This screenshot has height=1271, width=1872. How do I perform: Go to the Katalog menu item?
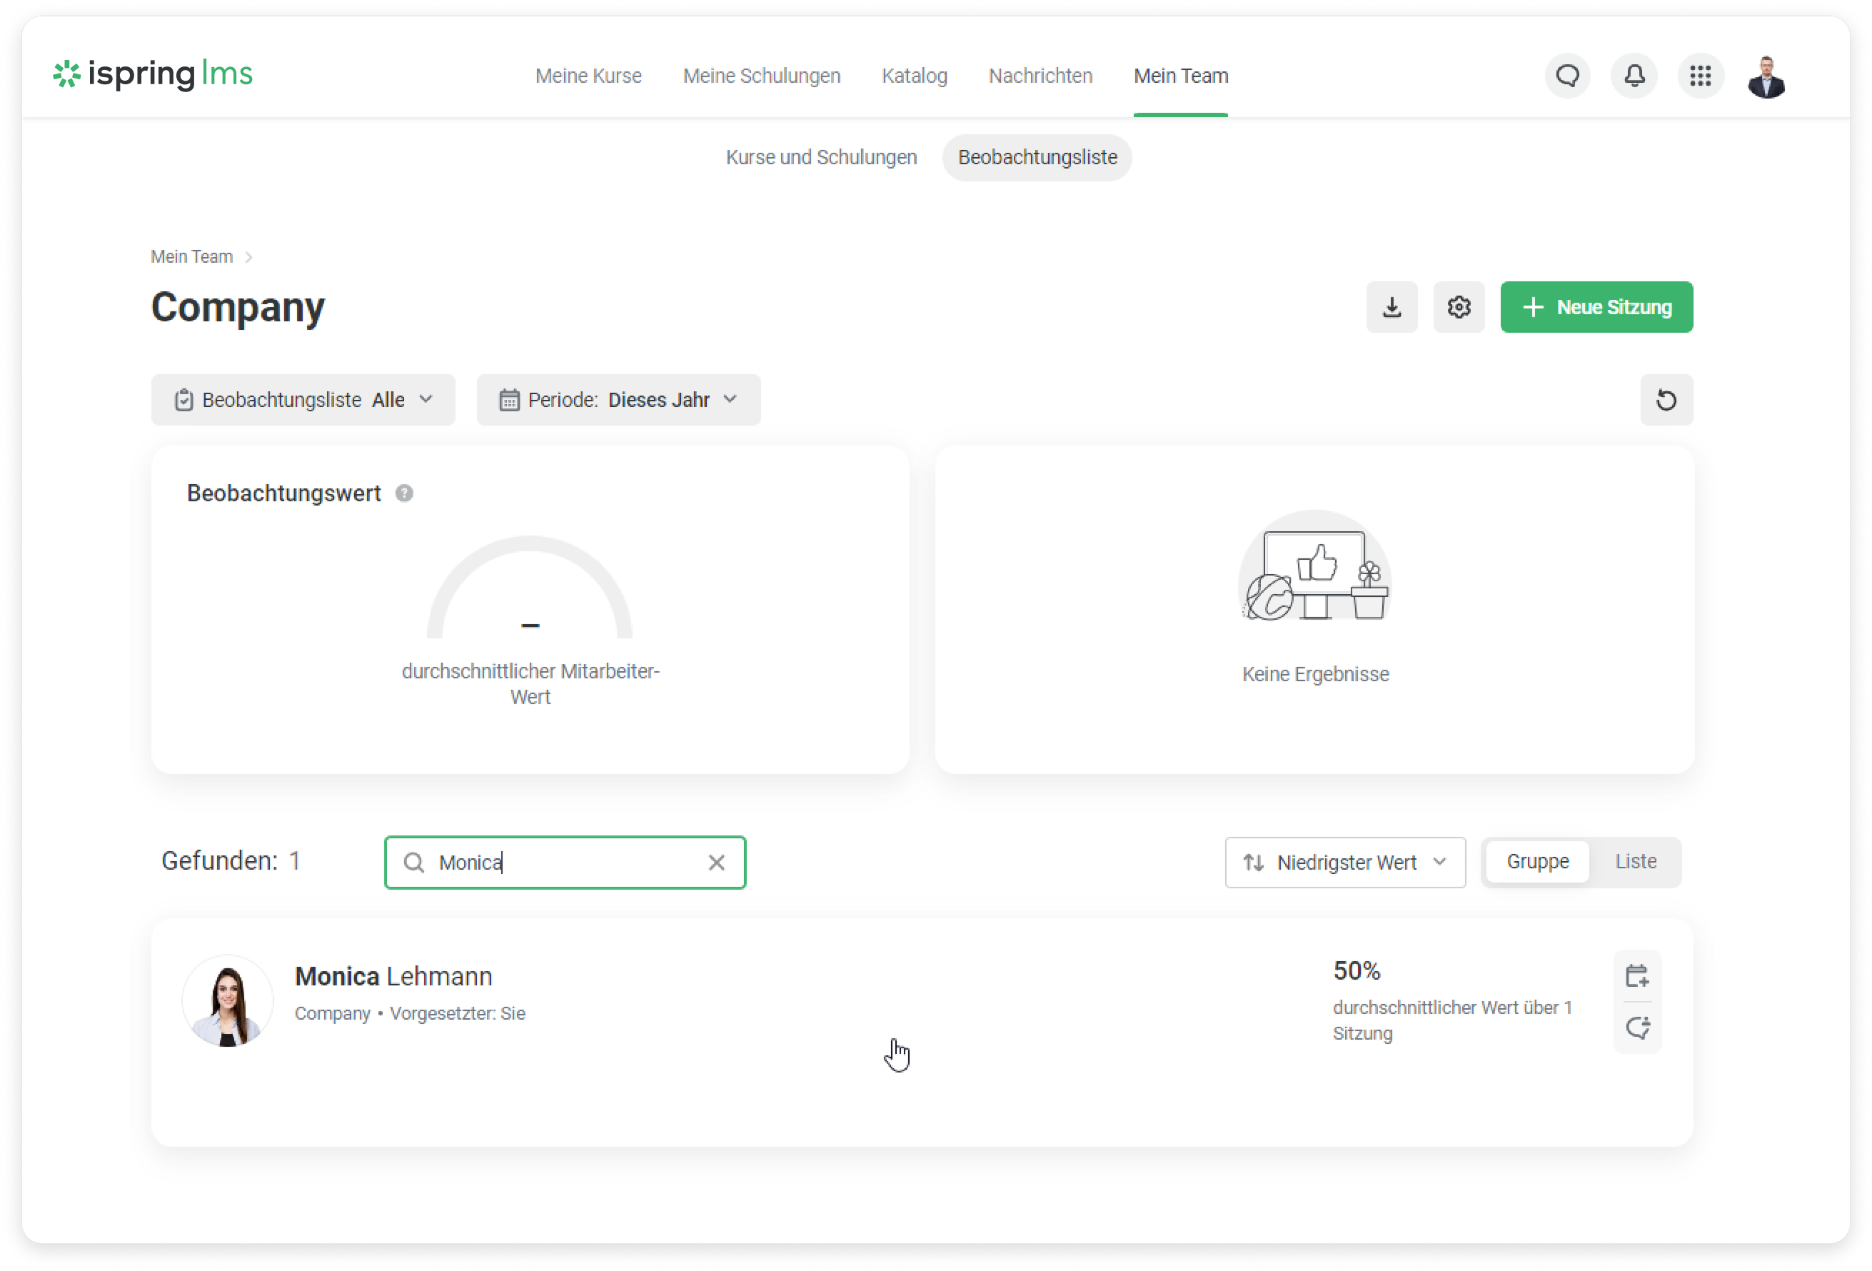coord(915,76)
